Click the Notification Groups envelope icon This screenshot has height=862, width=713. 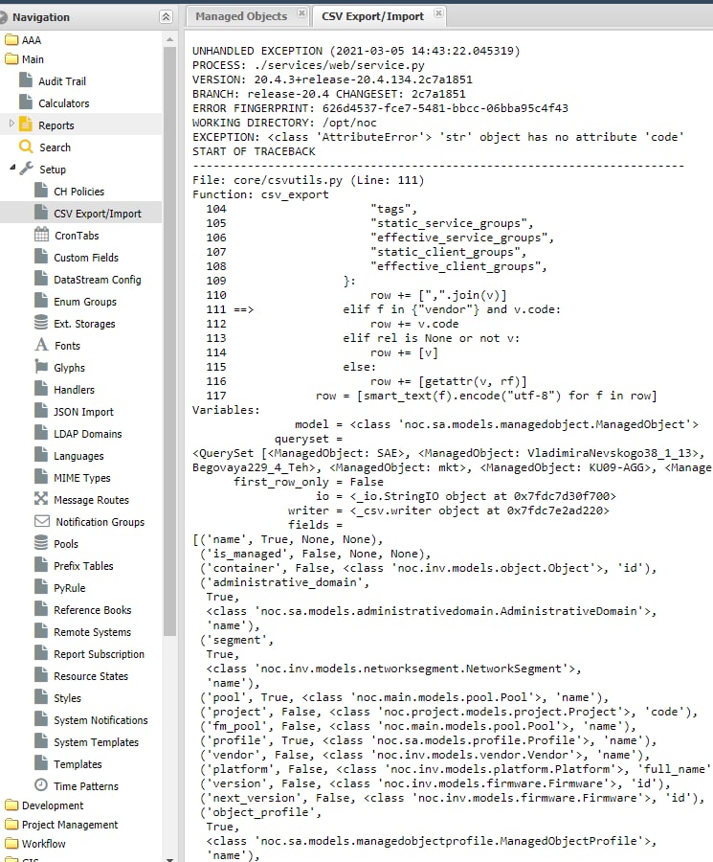click(42, 521)
